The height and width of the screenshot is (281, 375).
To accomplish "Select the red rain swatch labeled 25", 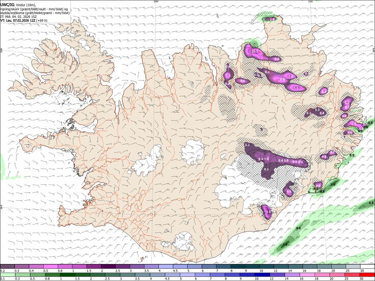I will pos(352,275).
